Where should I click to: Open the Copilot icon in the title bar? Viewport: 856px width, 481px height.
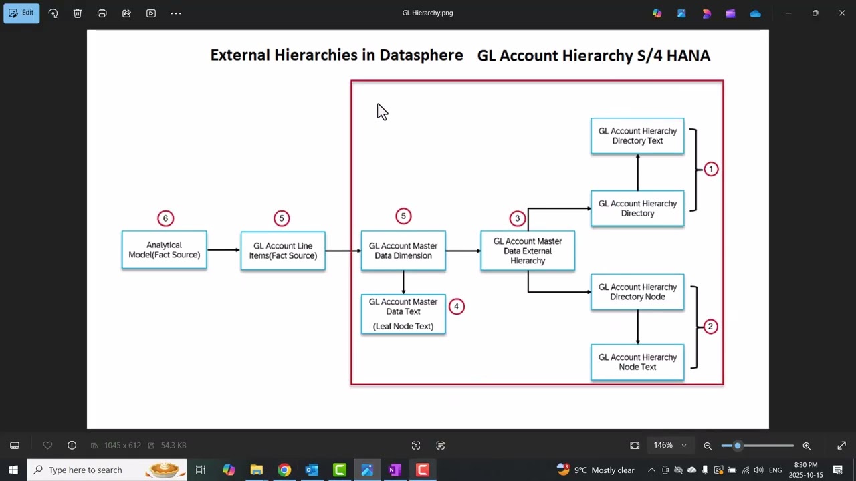pyautogui.click(x=657, y=13)
